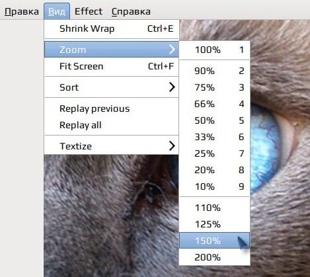Set zoom to 66%
The image size is (310, 277).
click(215, 104)
